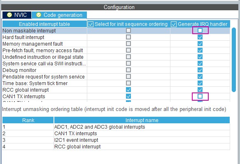Check init ordering for System service call row
The image size is (240, 164).
point(128,63)
